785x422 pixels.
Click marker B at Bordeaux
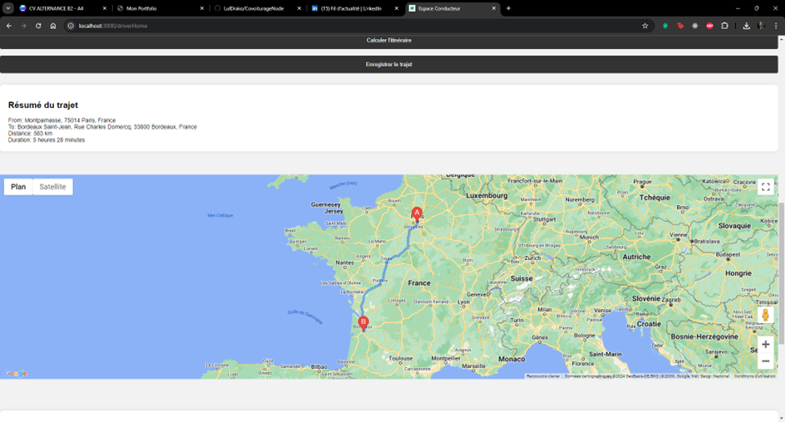point(364,323)
